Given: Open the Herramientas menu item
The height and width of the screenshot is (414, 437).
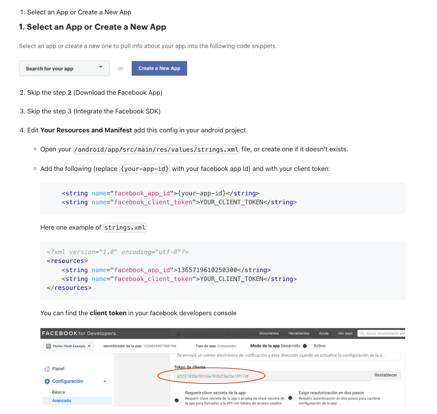Looking at the screenshot, I should point(299,333).
